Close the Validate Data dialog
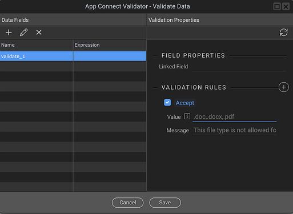 click(x=286, y=7)
